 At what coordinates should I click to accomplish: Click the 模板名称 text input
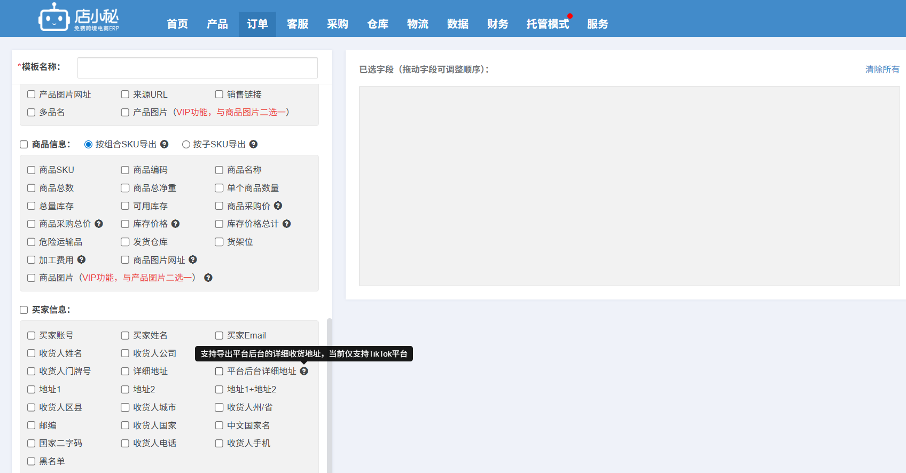(x=198, y=68)
